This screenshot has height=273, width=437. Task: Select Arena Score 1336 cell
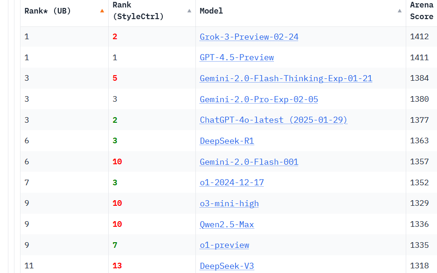(419, 224)
